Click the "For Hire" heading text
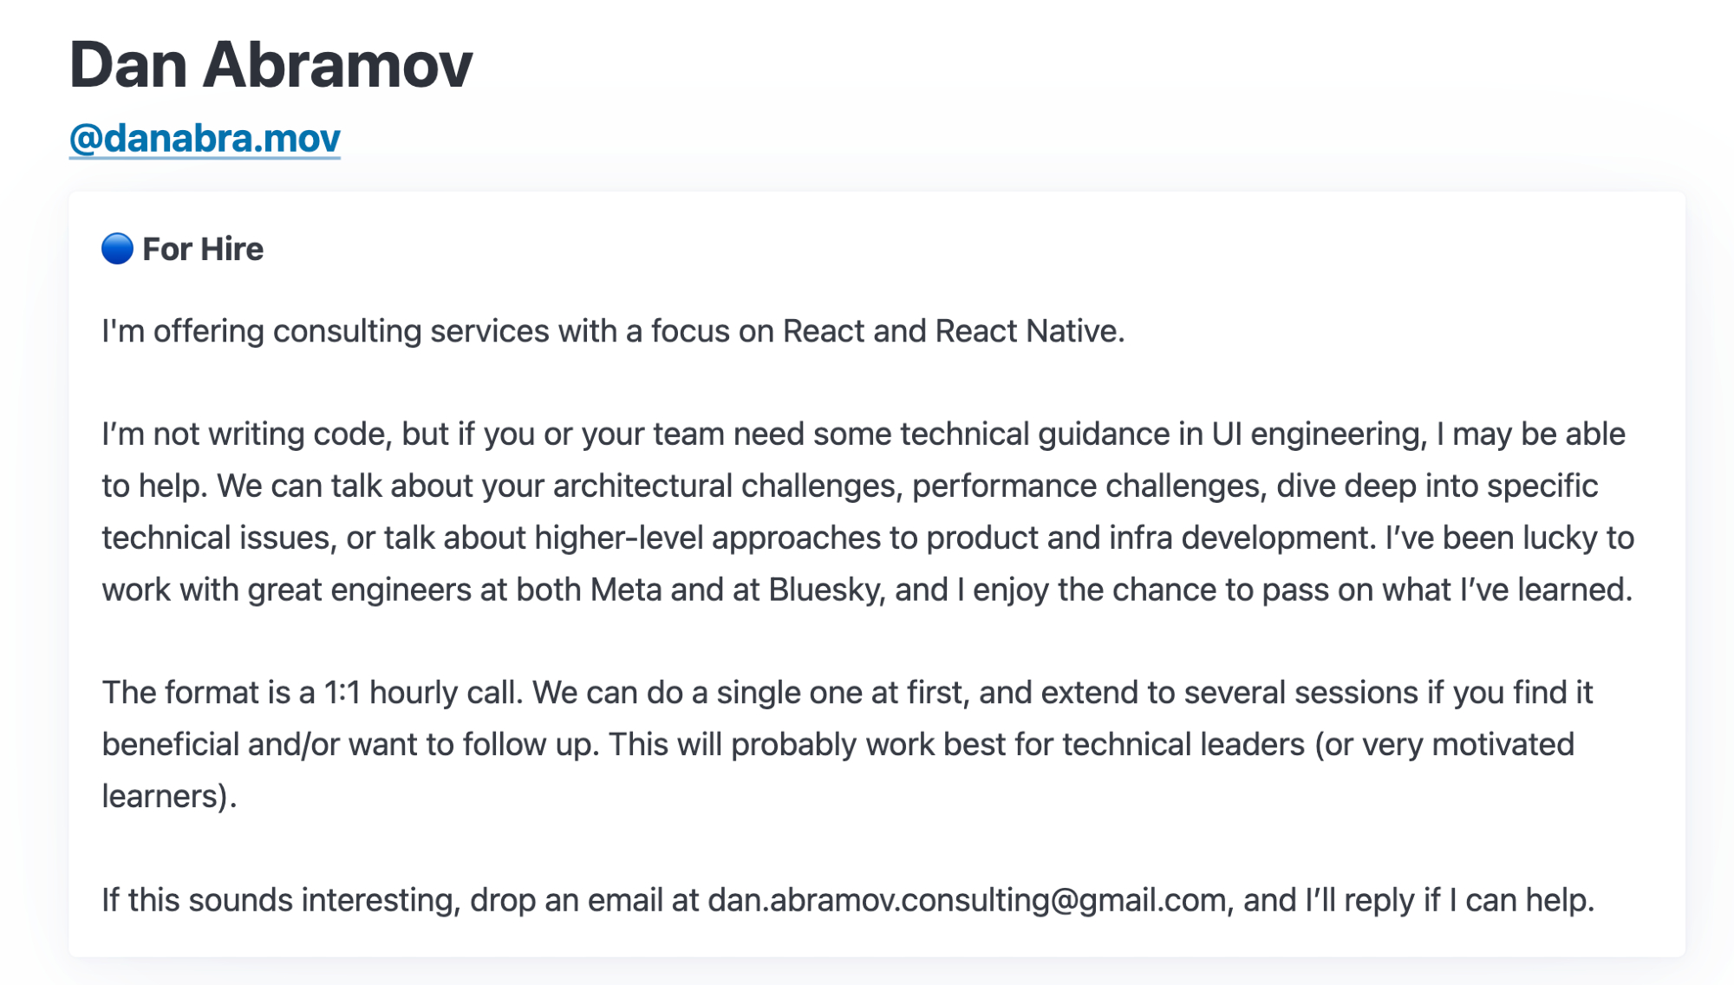 click(x=203, y=249)
